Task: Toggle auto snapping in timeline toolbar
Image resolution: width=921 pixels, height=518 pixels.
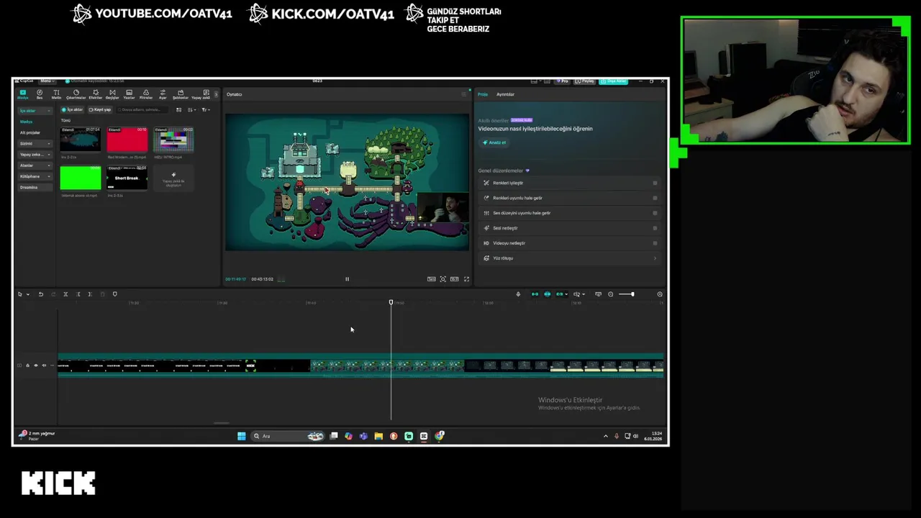Action: tap(547, 294)
